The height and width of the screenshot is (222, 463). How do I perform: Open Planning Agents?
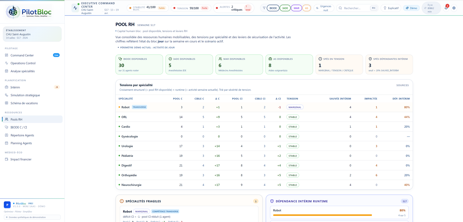(x=32, y=143)
